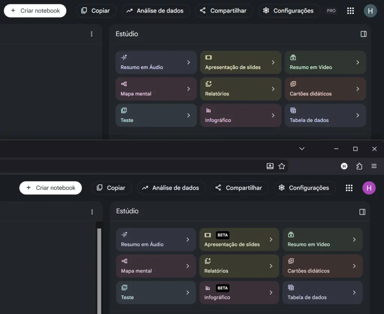Open the three-dot menu in top window's left panel
This screenshot has width=384, height=314.
pyautogui.click(x=91, y=34)
